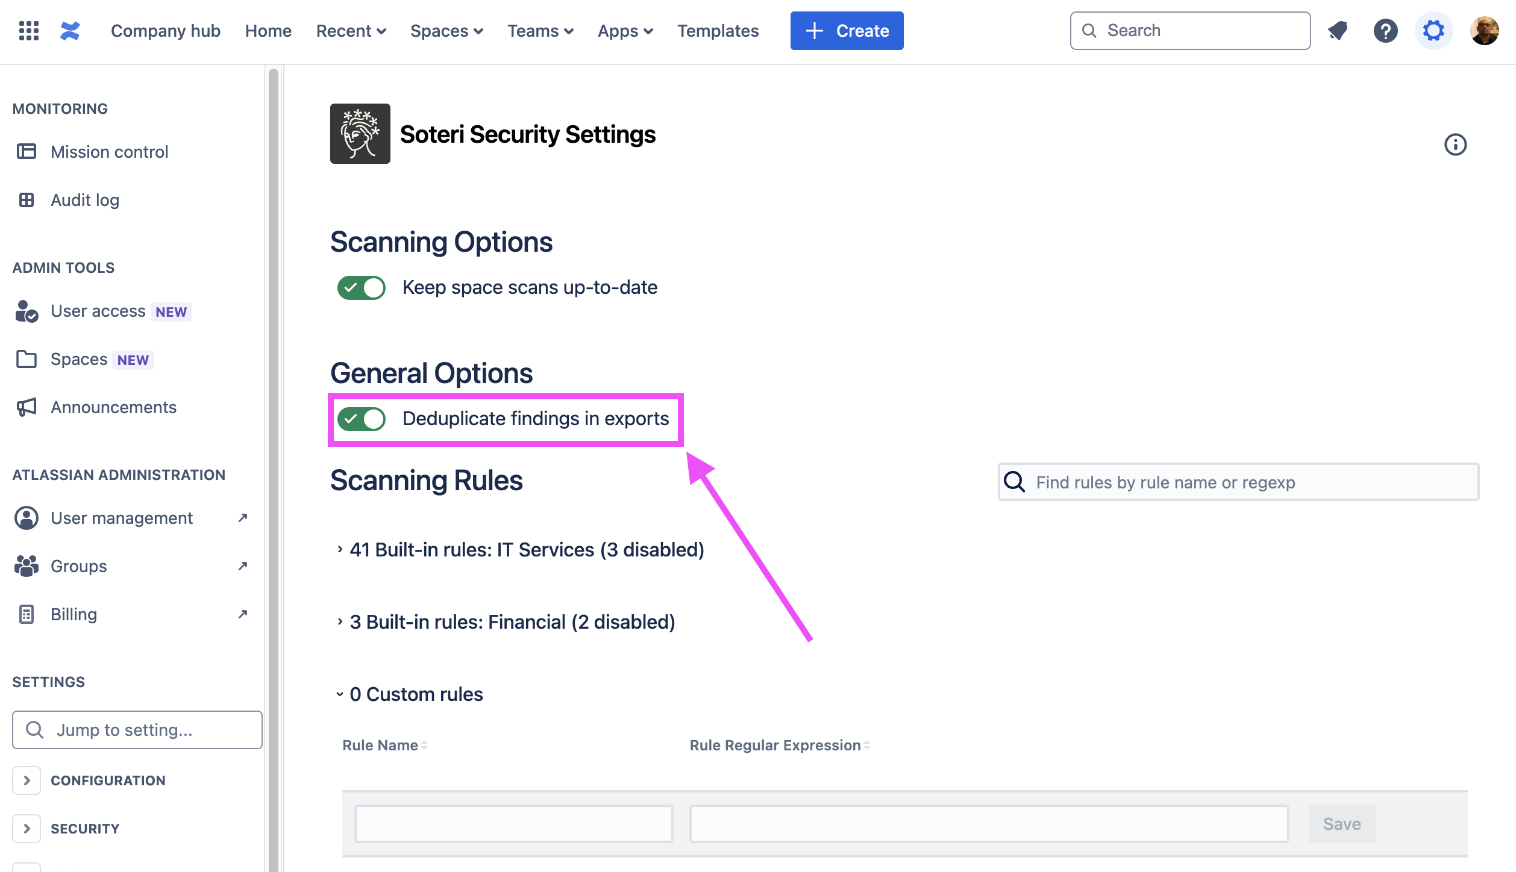Open the settings gear icon
The height and width of the screenshot is (872, 1516).
click(1434, 31)
